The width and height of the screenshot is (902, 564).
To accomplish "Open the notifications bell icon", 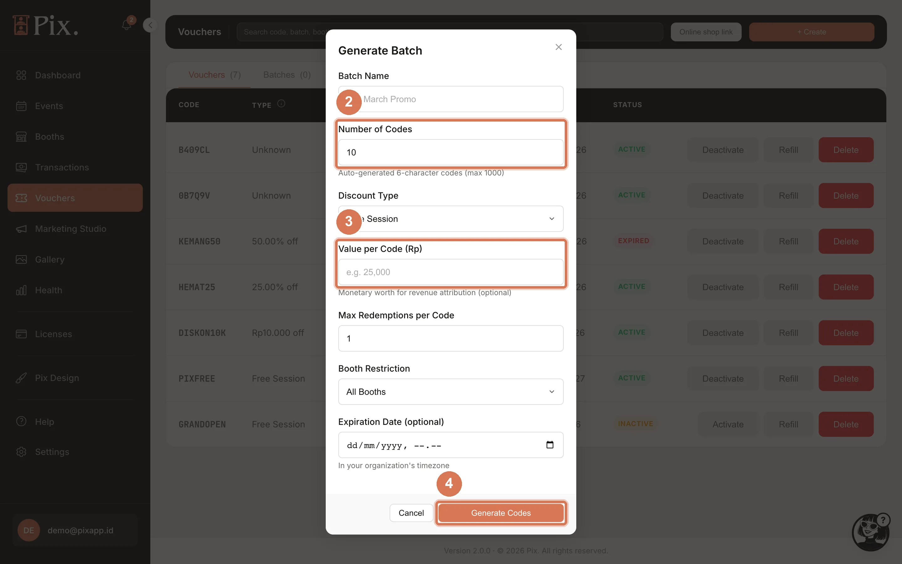I will (x=126, y=25).
